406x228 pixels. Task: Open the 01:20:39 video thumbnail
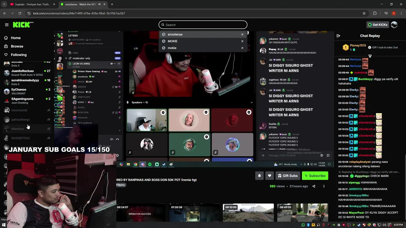coord(194,213)
